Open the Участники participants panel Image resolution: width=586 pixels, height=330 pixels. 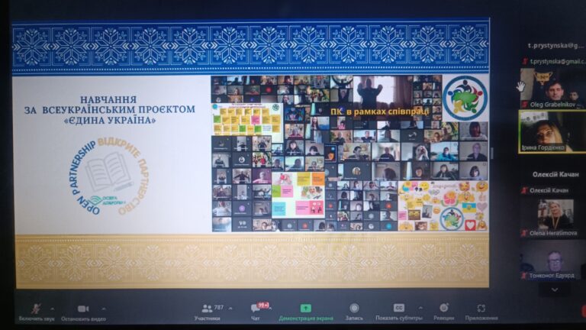207,312
